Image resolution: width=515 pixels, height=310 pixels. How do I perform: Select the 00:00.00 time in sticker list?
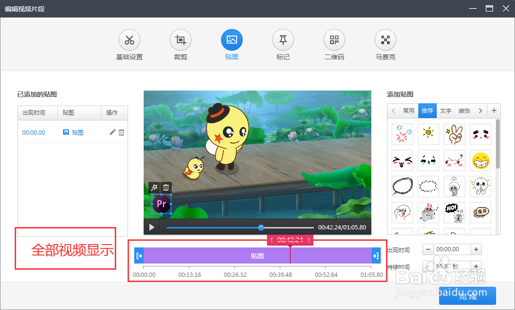(34, 132)
